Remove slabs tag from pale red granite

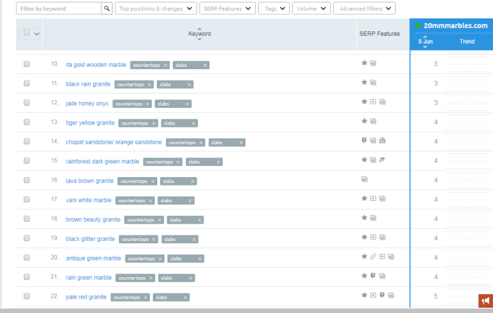pos(185,297)
